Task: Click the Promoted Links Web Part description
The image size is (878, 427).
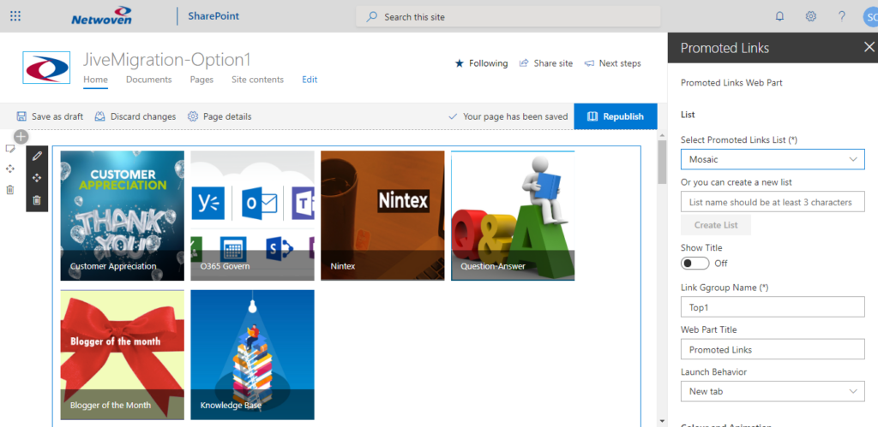Action: pos(731,83)
